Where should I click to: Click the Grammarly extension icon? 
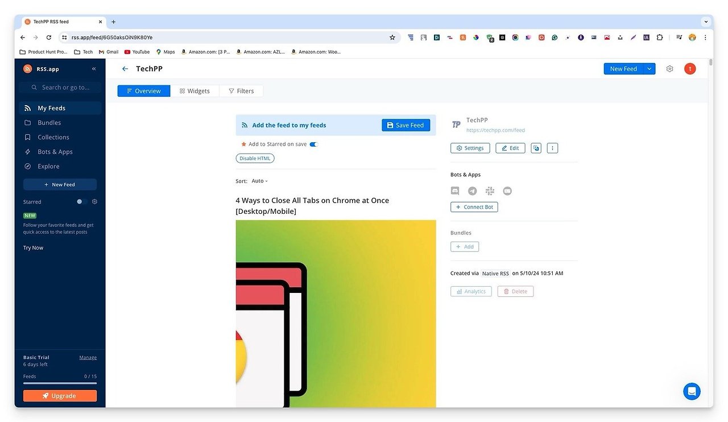click(555, 38)
